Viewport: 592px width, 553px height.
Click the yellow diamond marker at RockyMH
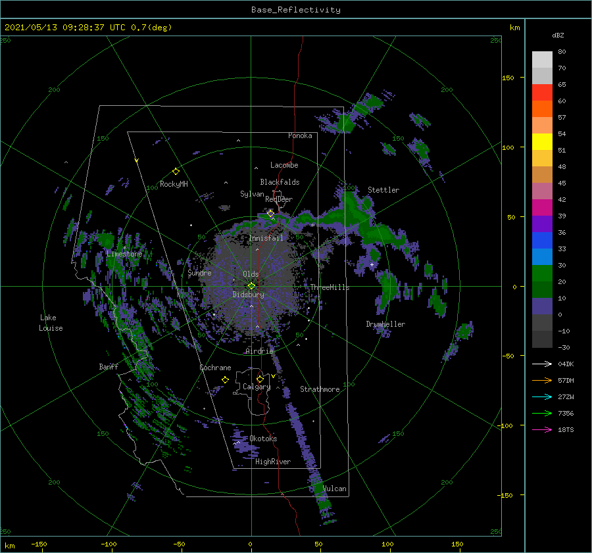point(176,172)
